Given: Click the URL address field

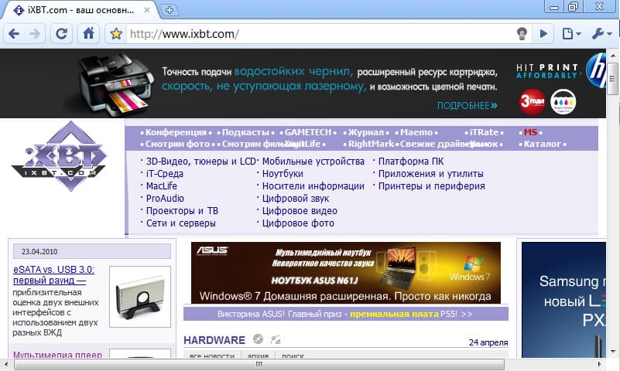Looking at the screenshot, I should tap(320, 34).
